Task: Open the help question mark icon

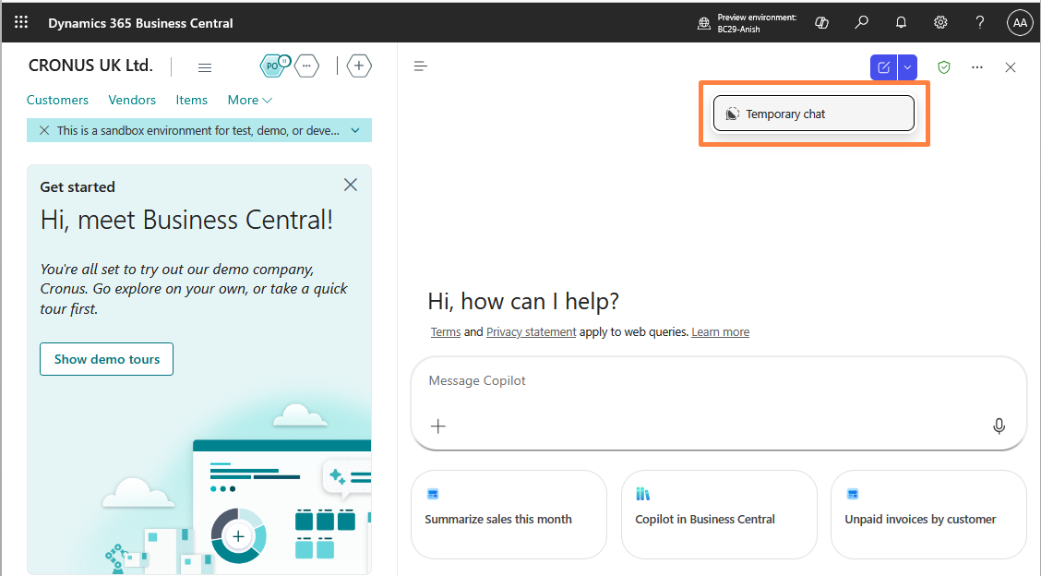Action: (980, 22)
